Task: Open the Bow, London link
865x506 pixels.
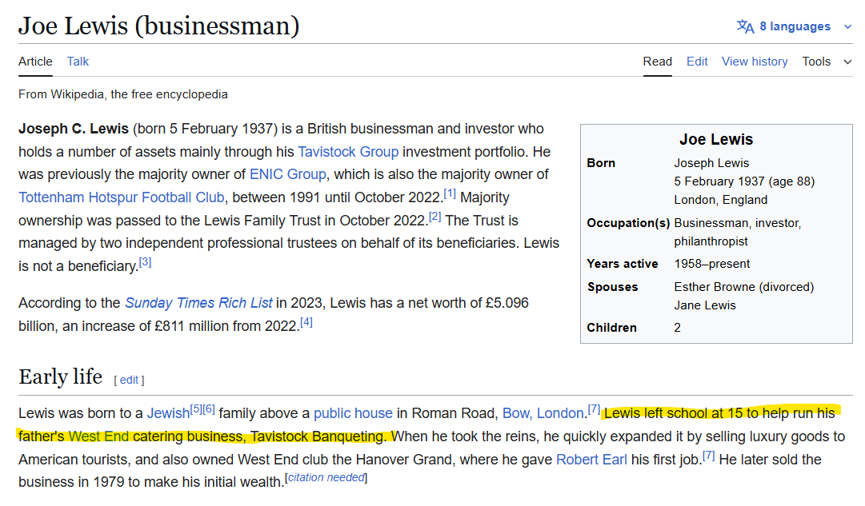Action: (543, 413)
